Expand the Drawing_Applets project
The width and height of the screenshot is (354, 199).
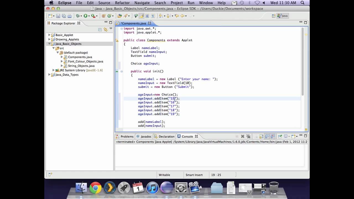click(x=49, y=39)
